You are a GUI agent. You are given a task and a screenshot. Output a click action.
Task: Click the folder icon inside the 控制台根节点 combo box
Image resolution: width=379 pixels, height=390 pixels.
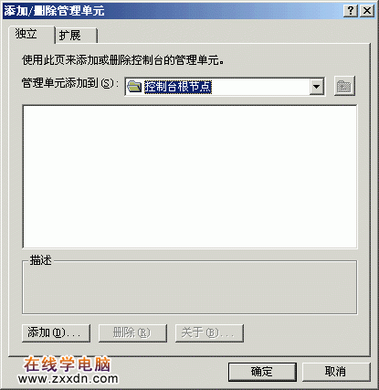tap(134, 87)
